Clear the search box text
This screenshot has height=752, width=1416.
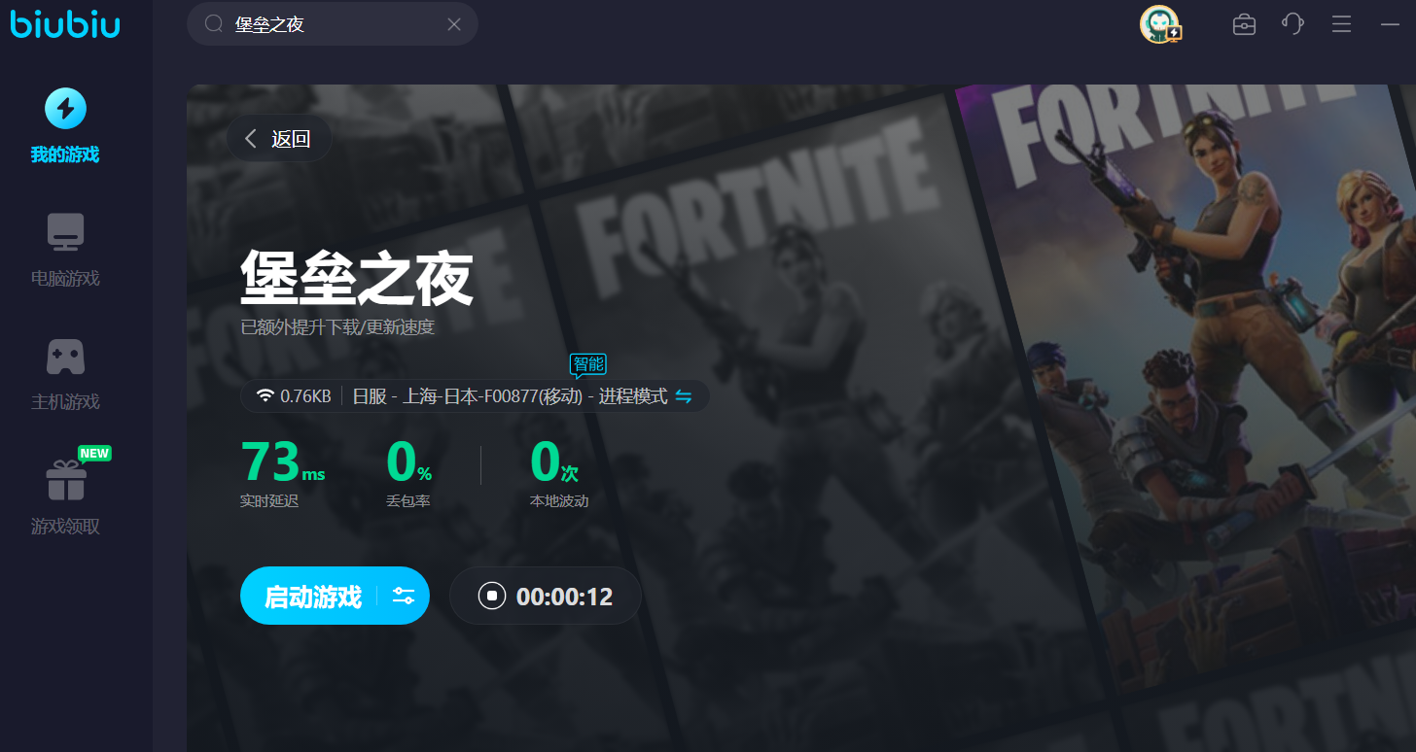pos(454,24)
